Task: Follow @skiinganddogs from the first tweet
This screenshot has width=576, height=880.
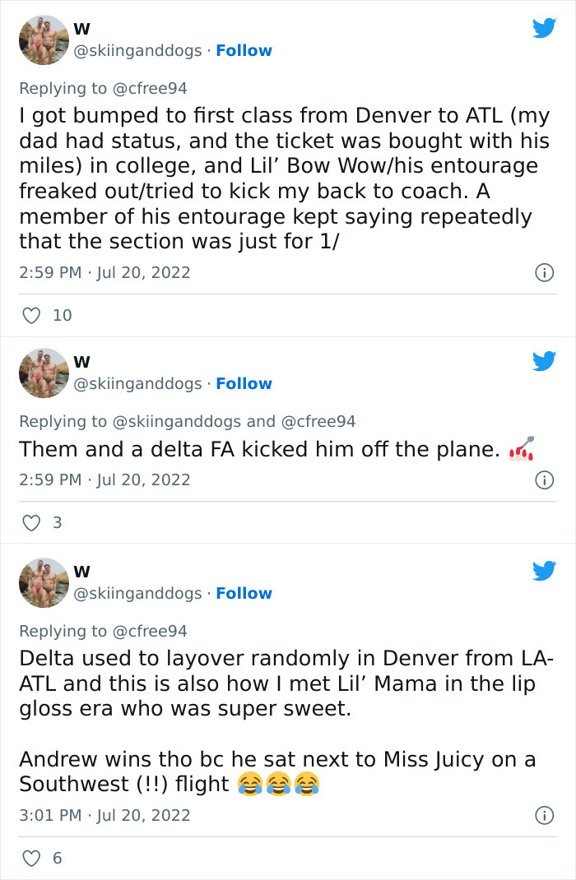Action: 244,51
